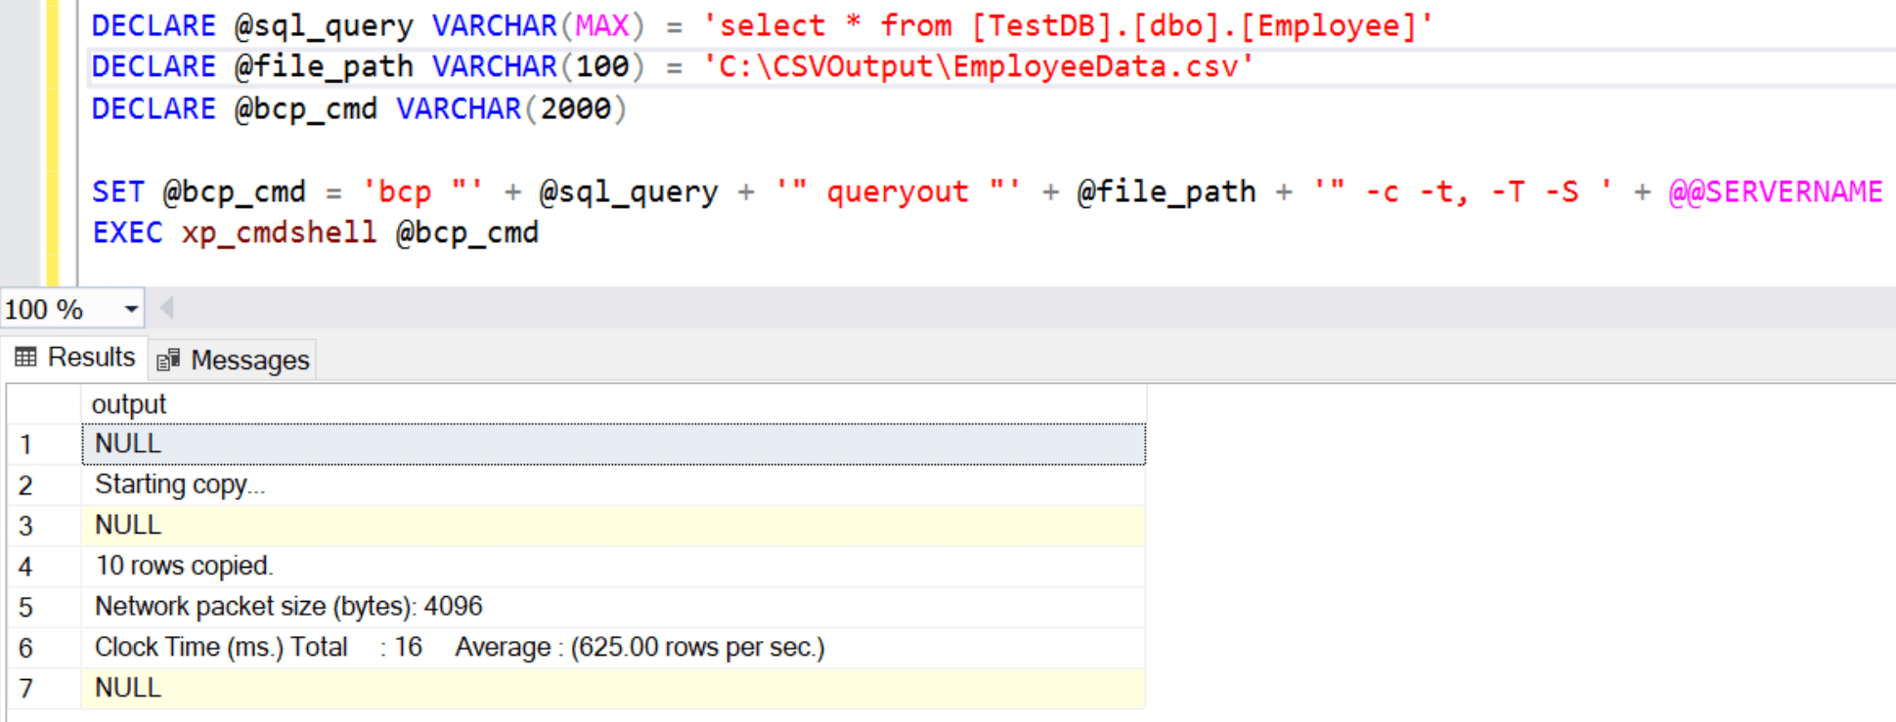Image resolution: width=1896 pixels, height=722 pixels.
Task: Select the 'Network packet size (bytes): 4096' cell
Action: click(x=613, y=607)
